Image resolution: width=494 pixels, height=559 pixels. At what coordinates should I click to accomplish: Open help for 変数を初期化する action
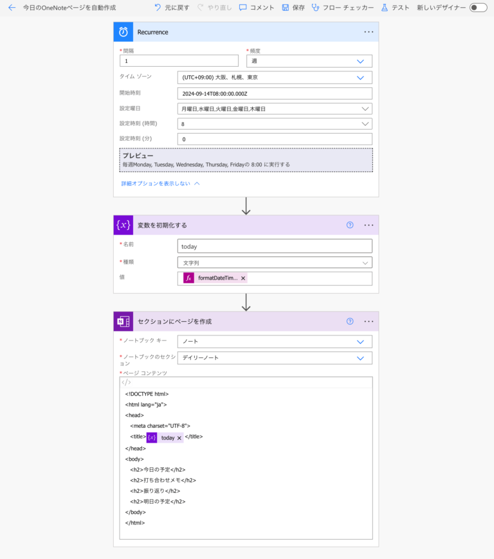coord(350,225)
